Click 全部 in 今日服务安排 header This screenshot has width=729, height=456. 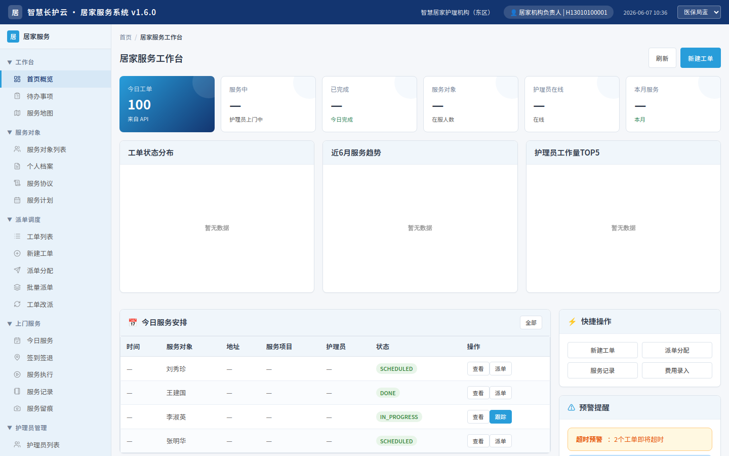pos(531,323)
